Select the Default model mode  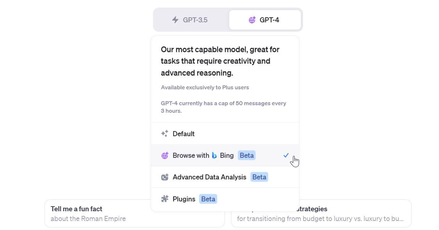[184, 133]
